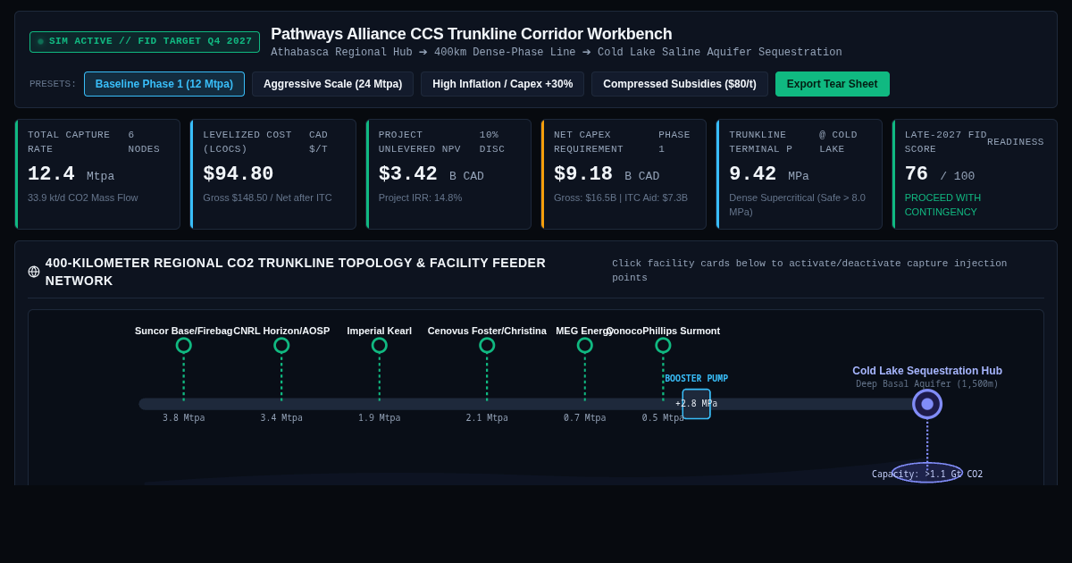Screen dimensions: 1072x563
Task: Click the 3.4 Mtpa flow label
Action: [281, 418]
